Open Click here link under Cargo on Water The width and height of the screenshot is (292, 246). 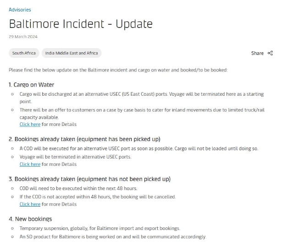(30, 124)
